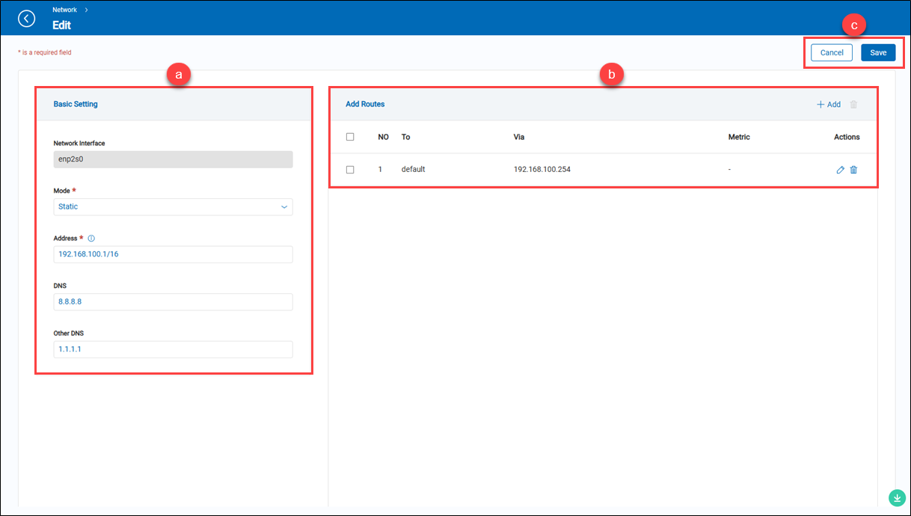
Task: Click the Via column header
Action: click(518, 137)
